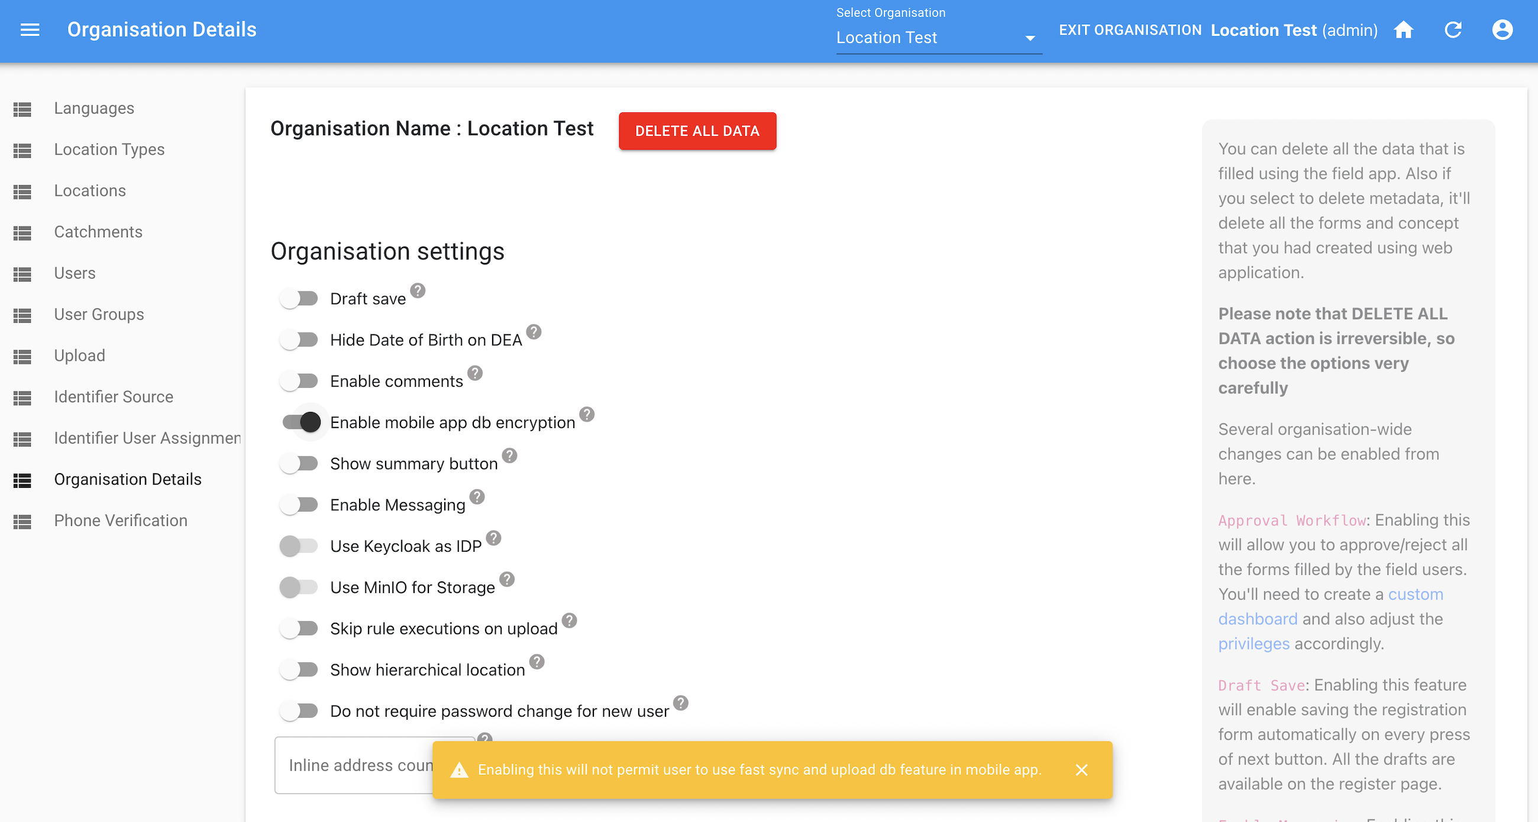Turn on Skip rule executions on upload
This screenshot has height=822, width=1538.
coord(299,629)
